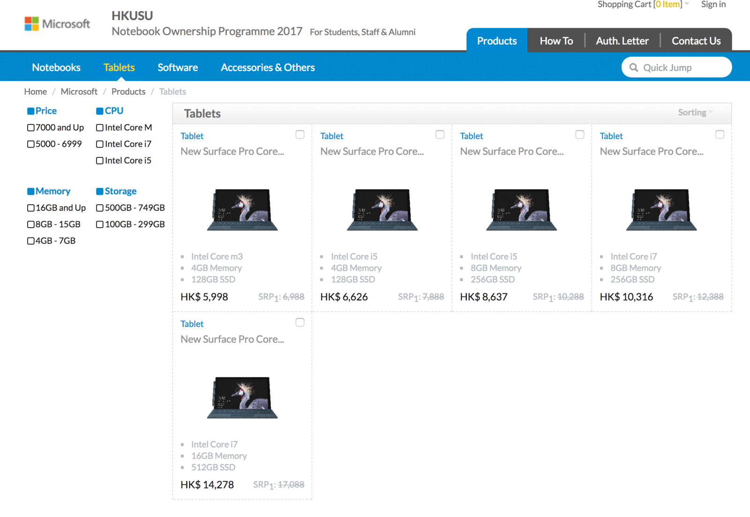Click the Microsoft logo
This screenshot has width=750, height=517.
[57, 24]
